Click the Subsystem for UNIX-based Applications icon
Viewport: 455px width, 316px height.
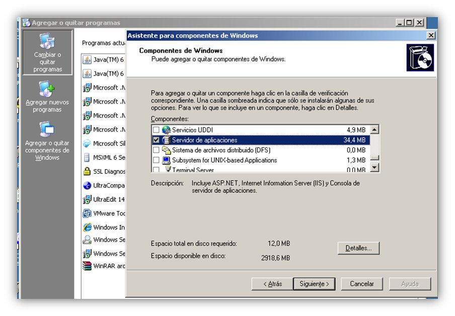[x=166, y=160]
